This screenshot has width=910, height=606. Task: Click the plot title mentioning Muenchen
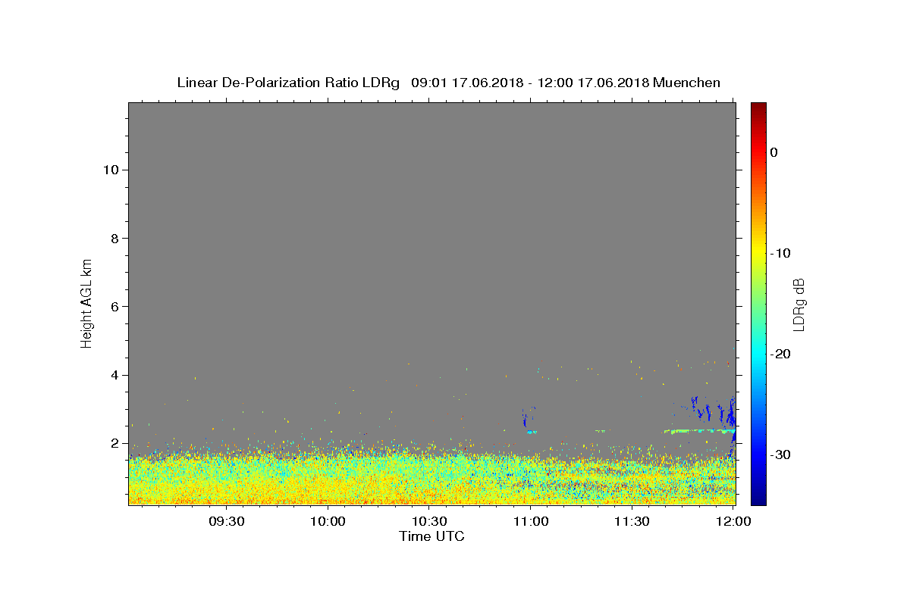pyautogui.click(x=448, y=83)
